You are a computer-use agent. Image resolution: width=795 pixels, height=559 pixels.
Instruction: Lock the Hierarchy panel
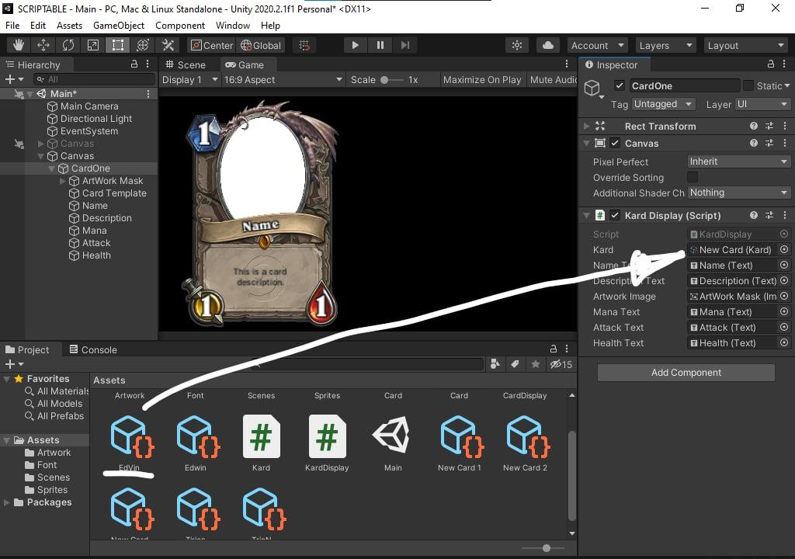134,64
